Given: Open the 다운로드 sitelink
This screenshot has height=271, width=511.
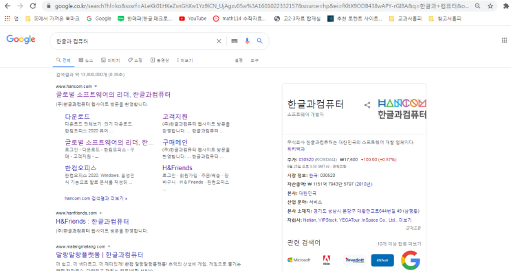Looking at the screenshot, I should point(77,117).
